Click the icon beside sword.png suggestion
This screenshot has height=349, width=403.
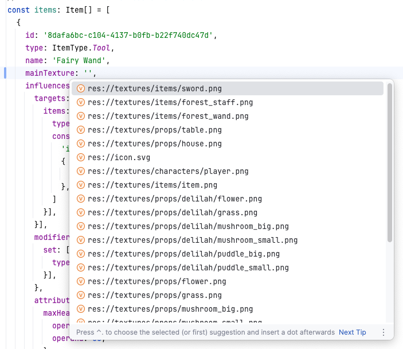81,89
